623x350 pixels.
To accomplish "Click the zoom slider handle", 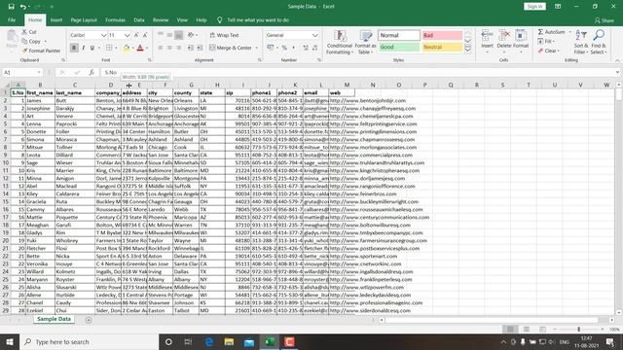I will pyautogui.click(x=578, y=330).
